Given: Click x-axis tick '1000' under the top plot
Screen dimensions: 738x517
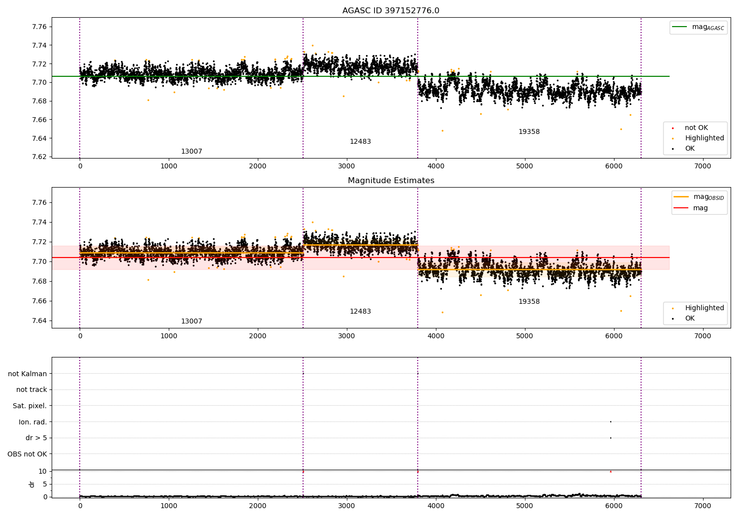Looking at the screenshot, I should [169, 166].
